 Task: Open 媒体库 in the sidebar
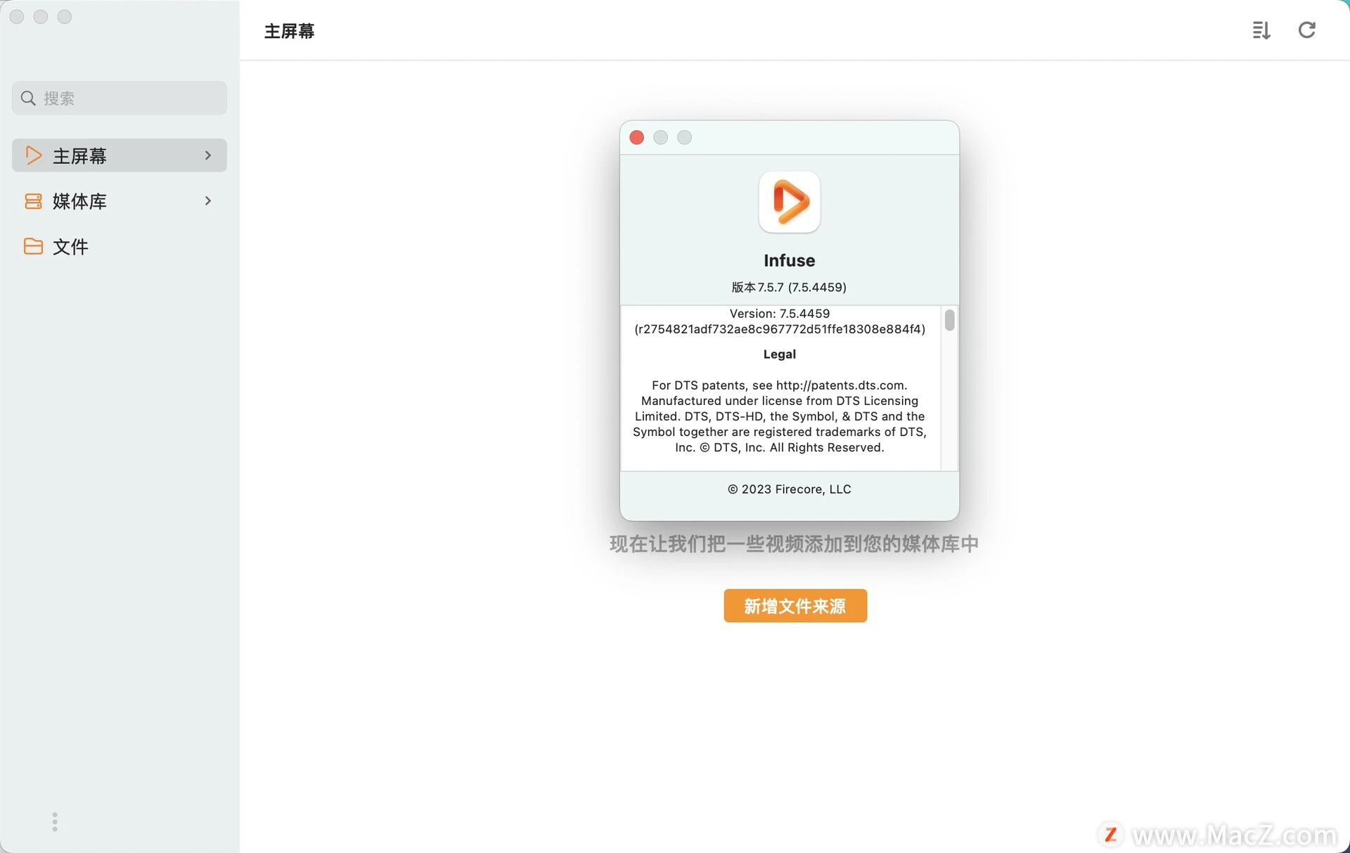(120, 201)
